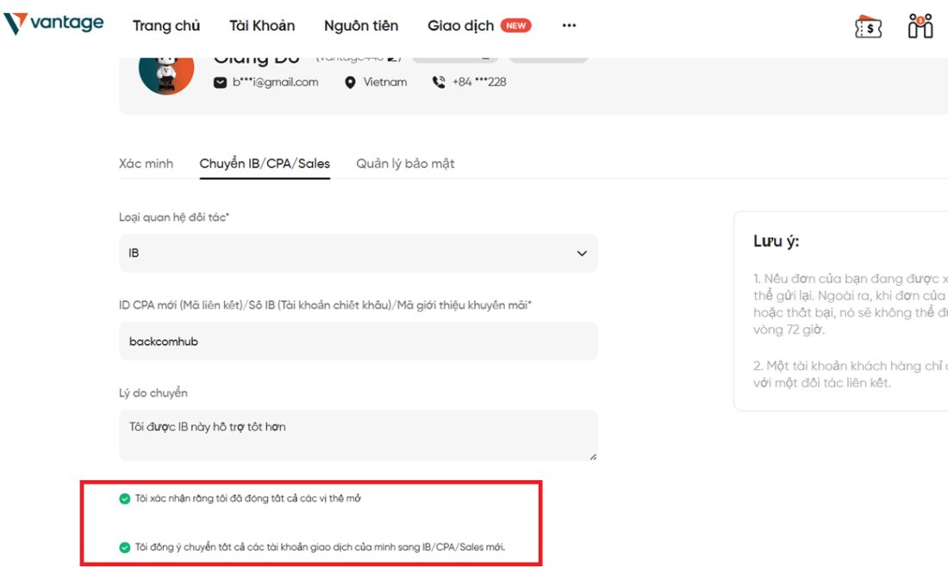Screen dimensions: 948x568
Task: Go to Trang chủ menu
Action: click(166, 25)
